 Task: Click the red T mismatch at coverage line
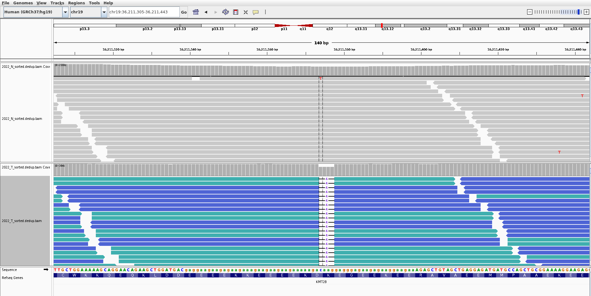(321, 79)
